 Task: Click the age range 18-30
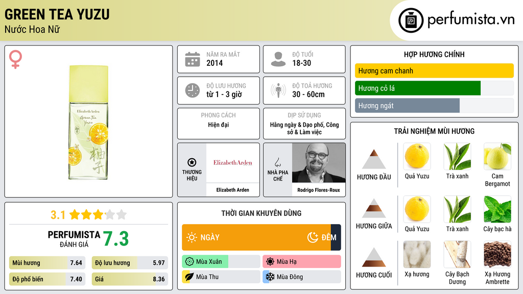coord(301,63)
